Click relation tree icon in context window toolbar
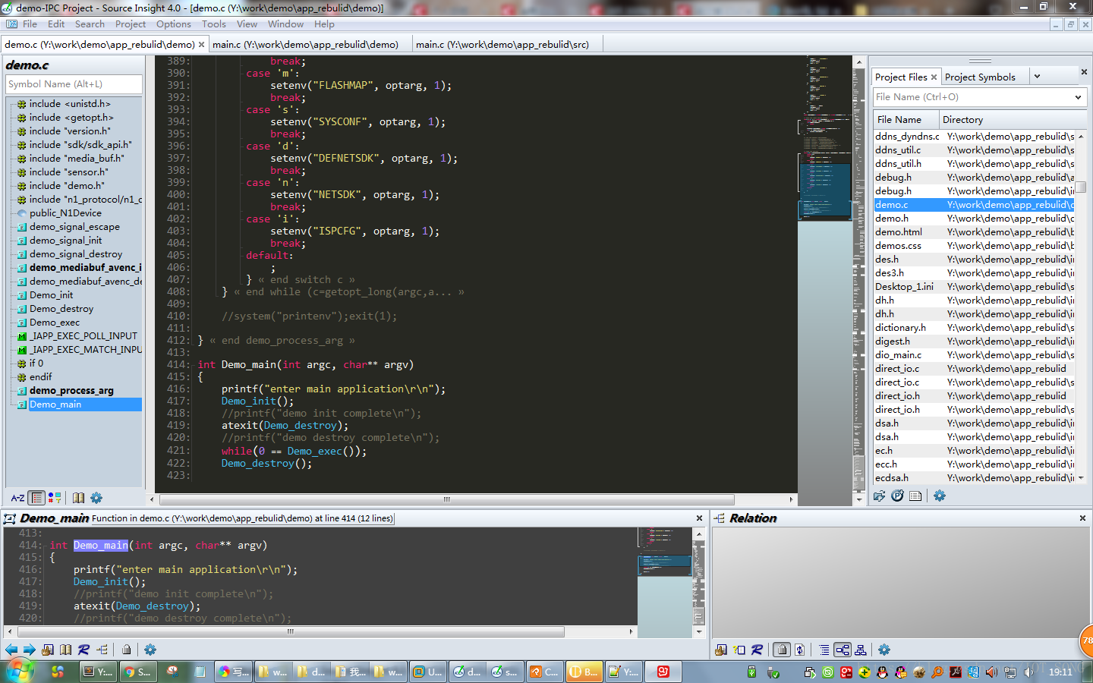1093x683 pixels. [x=102, y=650]
